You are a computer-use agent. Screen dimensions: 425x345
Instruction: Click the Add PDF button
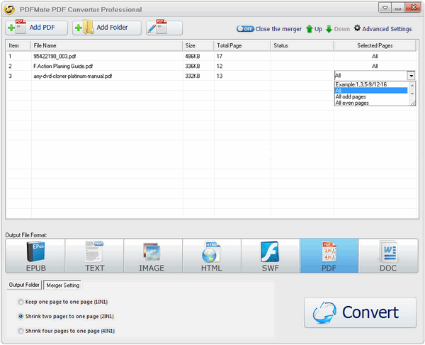tap(36, 28)
